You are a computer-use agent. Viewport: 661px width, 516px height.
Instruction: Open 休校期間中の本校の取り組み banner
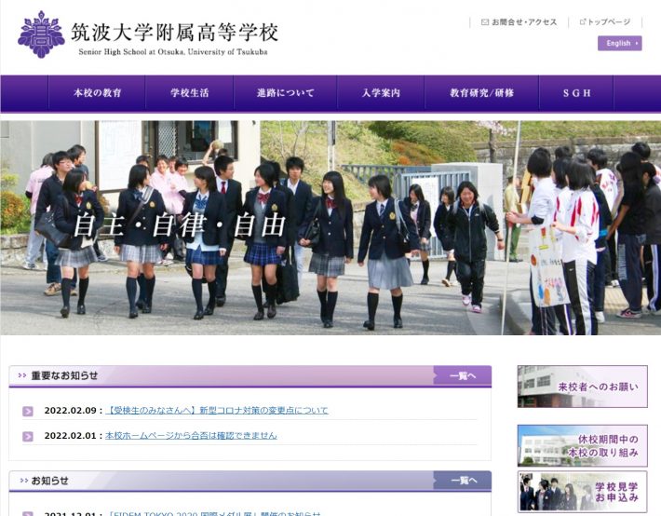point(583,445)
